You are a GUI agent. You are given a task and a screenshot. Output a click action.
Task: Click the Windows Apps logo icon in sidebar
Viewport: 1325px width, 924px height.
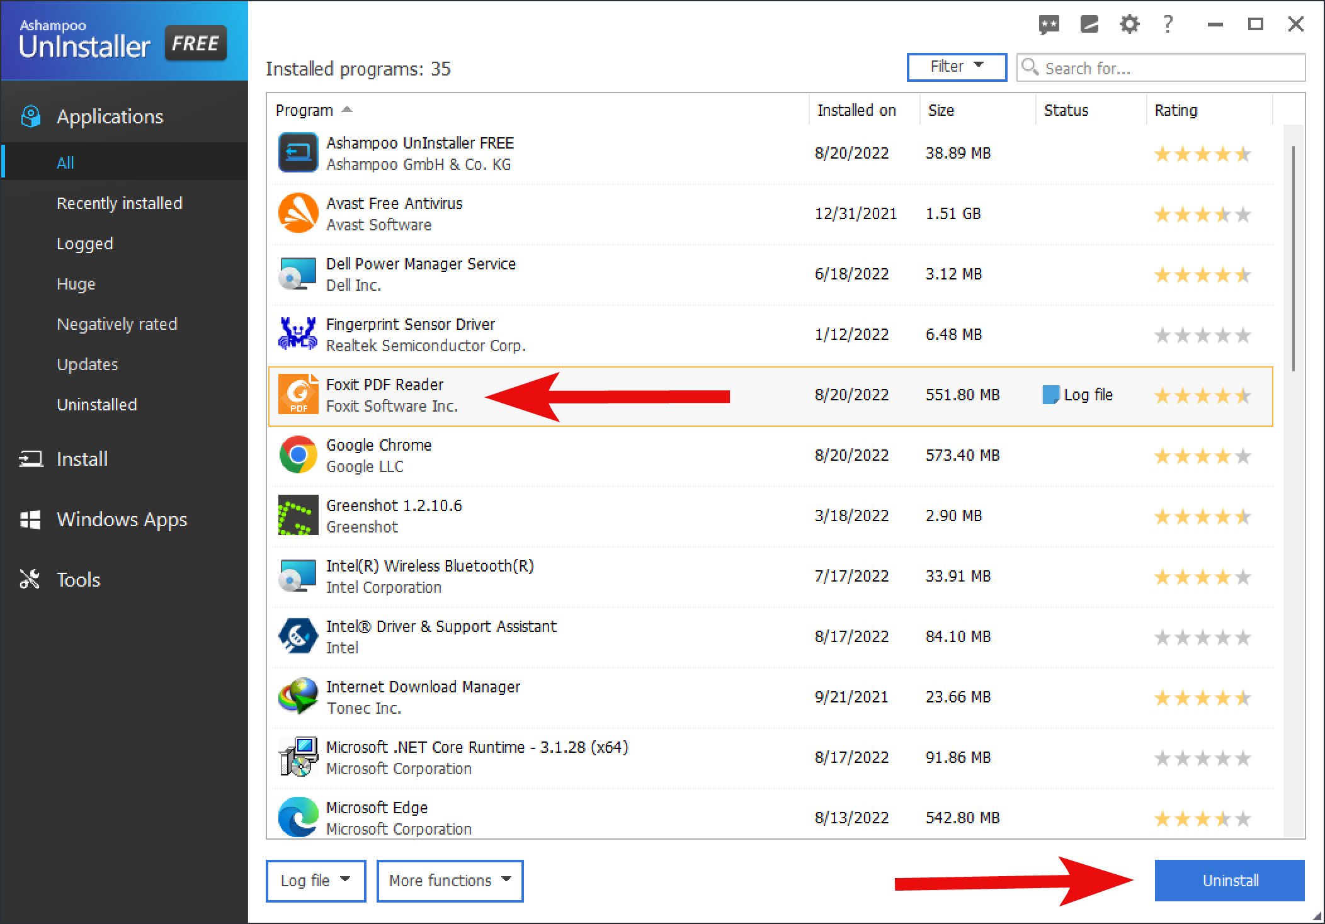coord(30,520)
